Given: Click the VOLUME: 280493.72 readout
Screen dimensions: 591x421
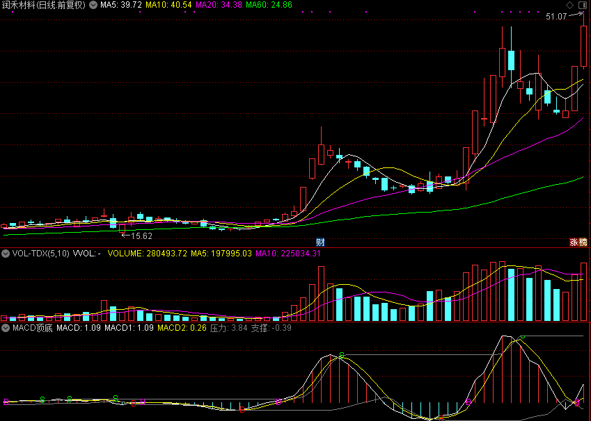Looking at the screenshot, I should pos(148,254).
